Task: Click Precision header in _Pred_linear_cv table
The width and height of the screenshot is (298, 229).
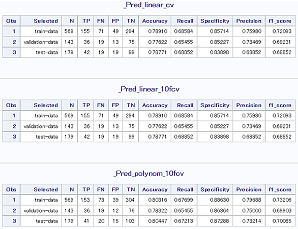Action: [249, 21]
